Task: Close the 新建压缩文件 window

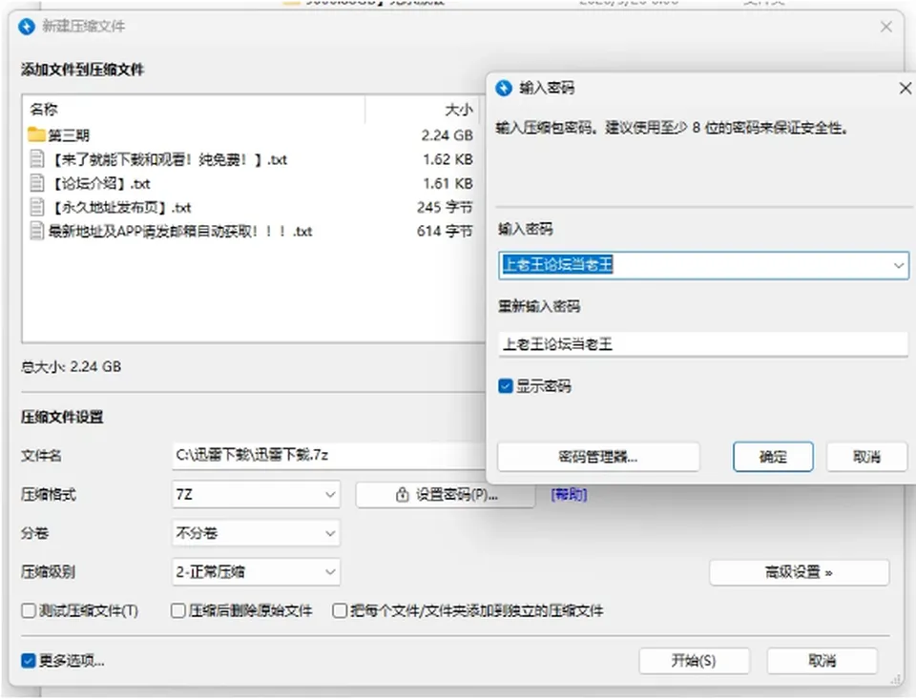Action: [x=886, y=27]
